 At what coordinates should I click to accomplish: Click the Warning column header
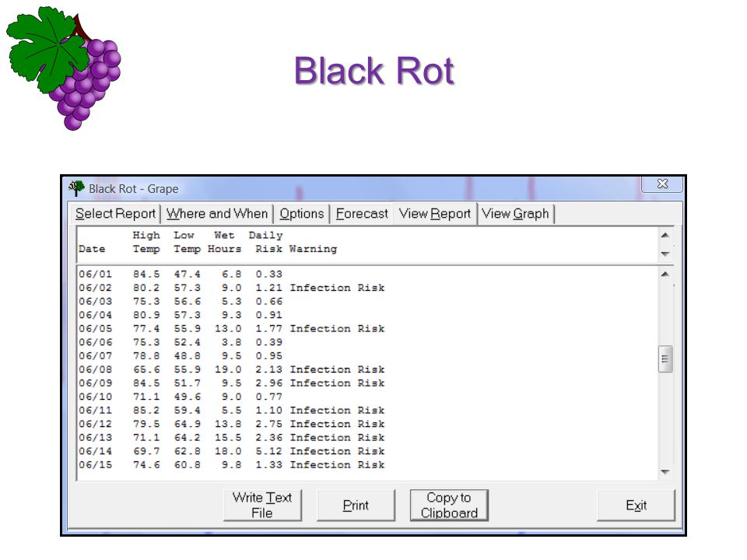coord(313,249)
